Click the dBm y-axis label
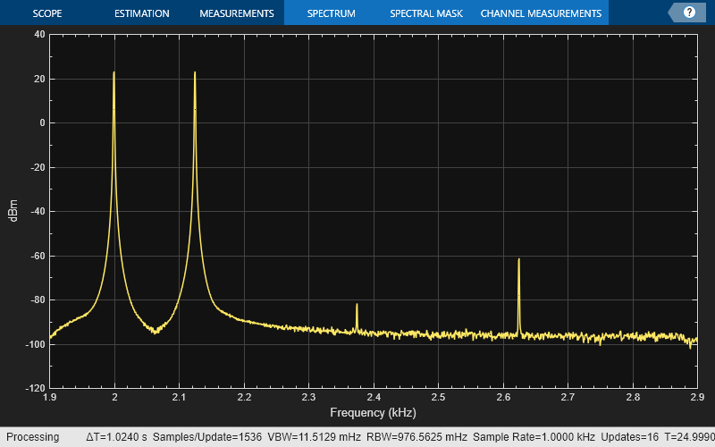 click(x=14, y=211)
